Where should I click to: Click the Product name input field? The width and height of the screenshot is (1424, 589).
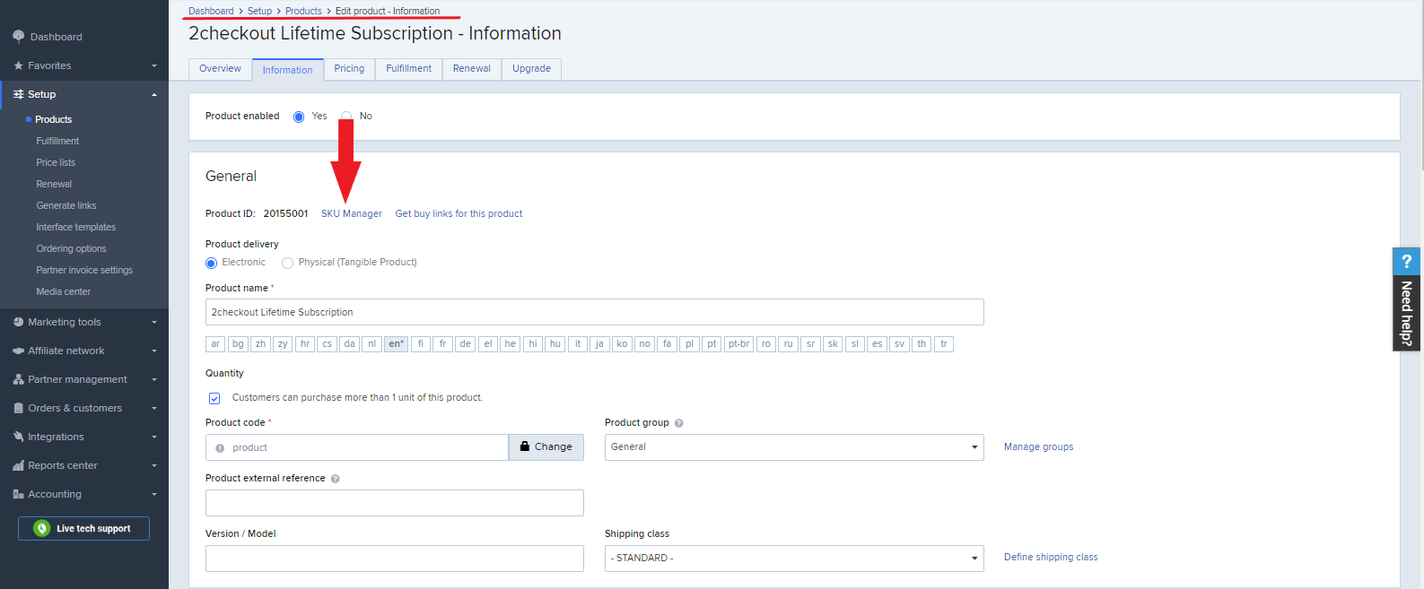click(595, 312)
